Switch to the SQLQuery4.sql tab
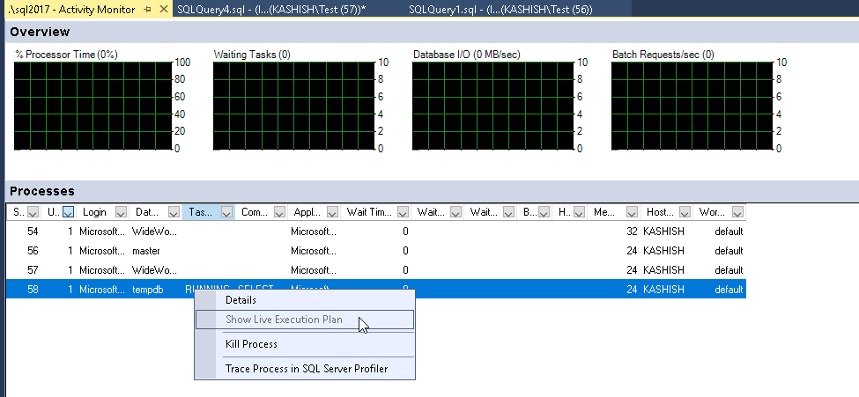Image resolution: width=859 pixels, height=397 pixels. (x=270, y=10)
